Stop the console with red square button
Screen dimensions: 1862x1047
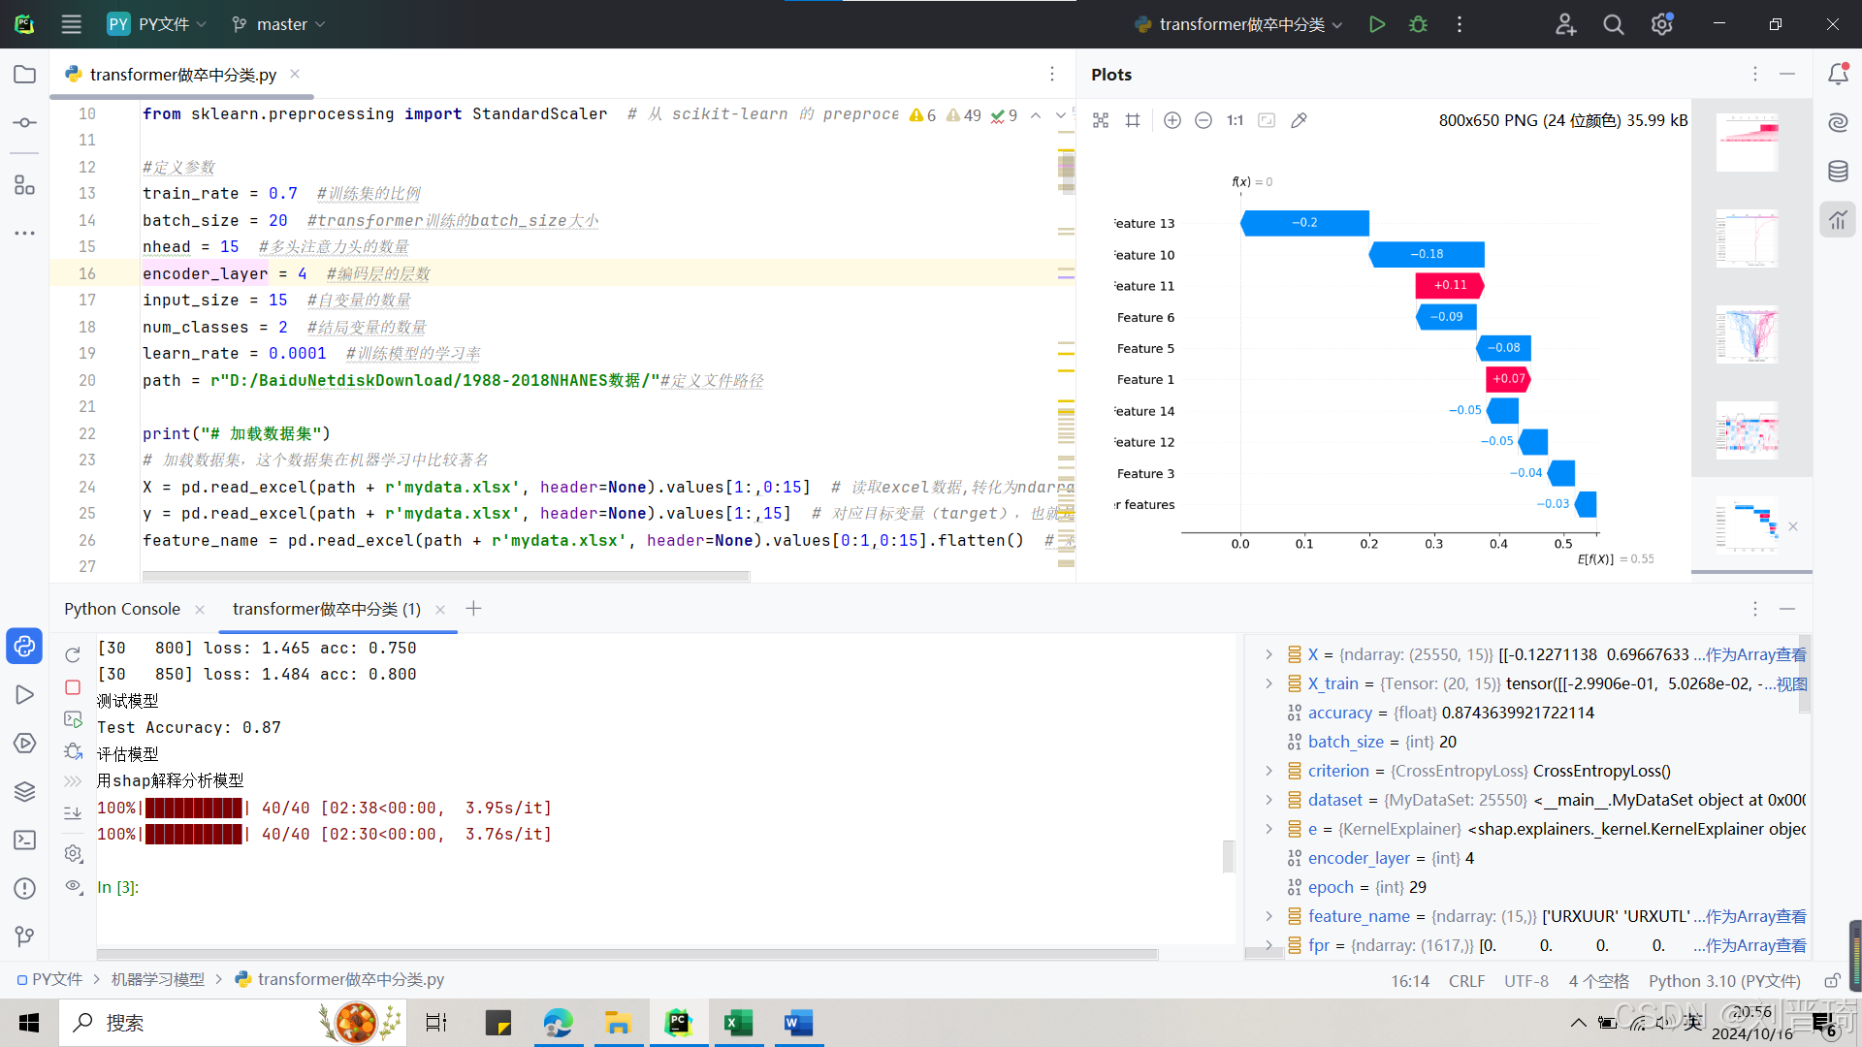coord(73,687)
